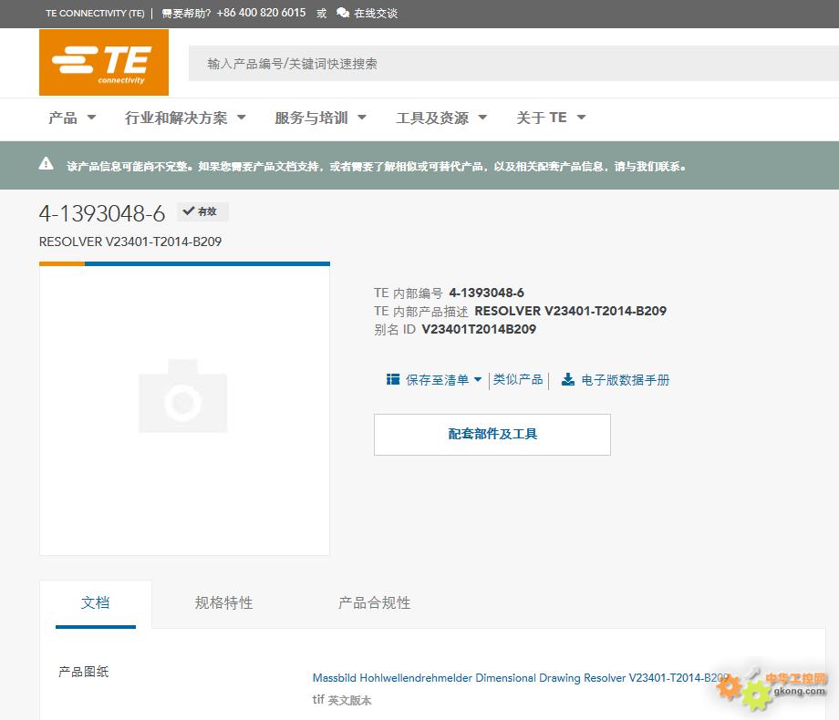Click the download icon for 电子版数据手册
Image resolution: width=839 pixels, height=720 pixels.
tap(568, 379)
